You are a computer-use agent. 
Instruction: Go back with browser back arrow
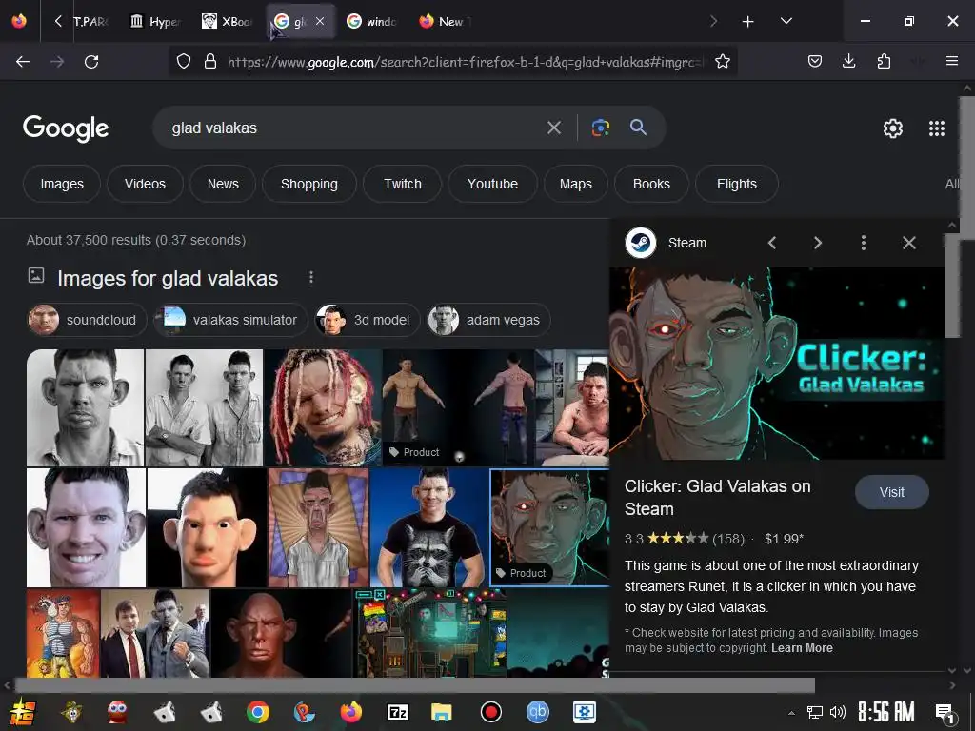click(x=23, y=62)
